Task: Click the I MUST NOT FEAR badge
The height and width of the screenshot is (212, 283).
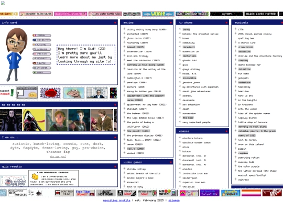Action: pyautogui.click(x=106, y=193)
